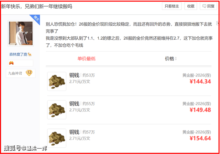Viewport: 220px width, 154px height.
Task: Open the ¥149.48 listing price
Action: click(x=200, y=110)
